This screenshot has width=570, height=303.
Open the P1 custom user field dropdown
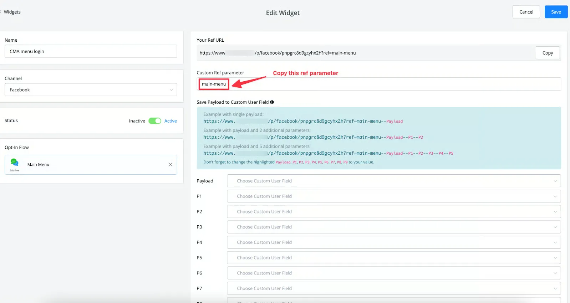pyautogui.click(x=394, y=196)
